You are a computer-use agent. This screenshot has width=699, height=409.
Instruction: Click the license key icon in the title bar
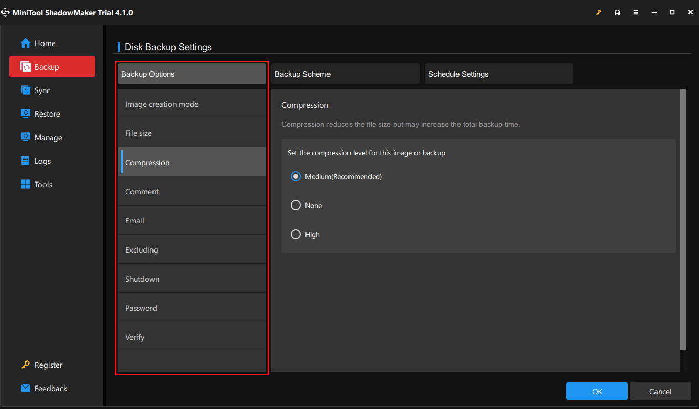(x=599, y=12)
